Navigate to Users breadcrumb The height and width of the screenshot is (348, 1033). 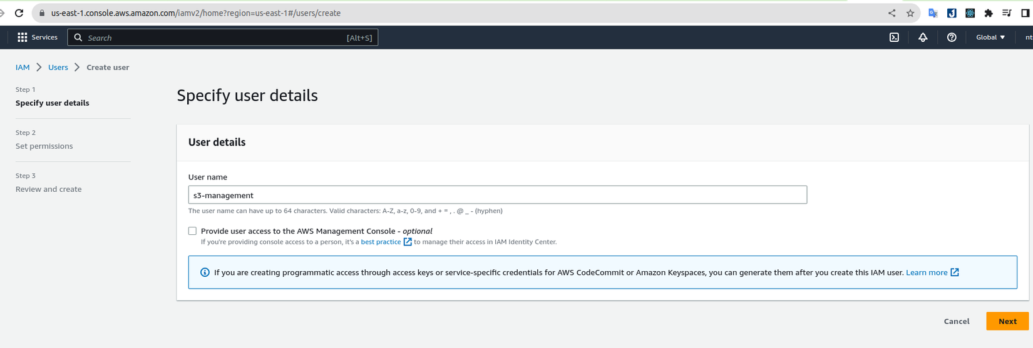tap(58, 67)
